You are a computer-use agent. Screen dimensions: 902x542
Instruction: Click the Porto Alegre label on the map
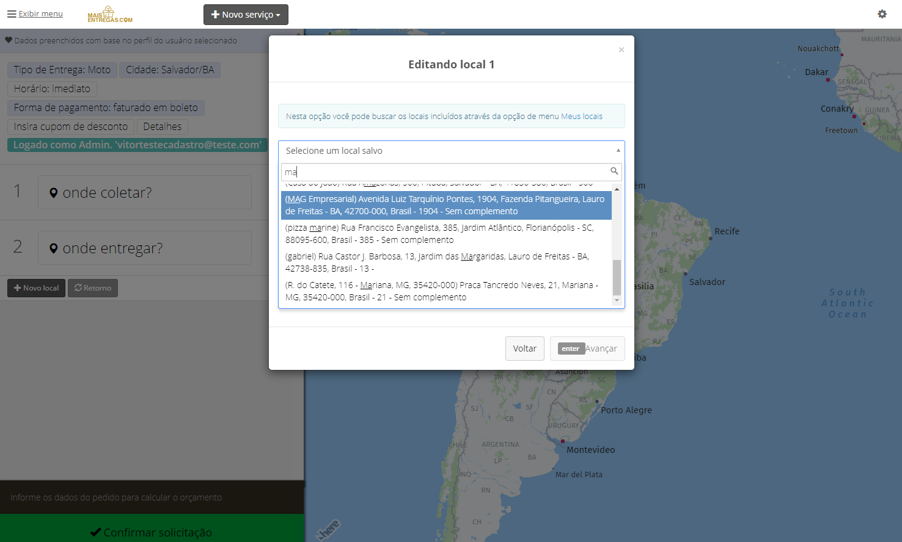(626, 410)
